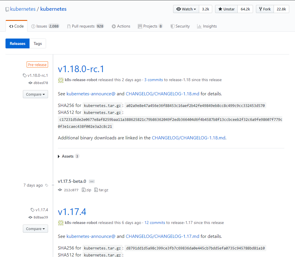Open k8s-release-robot profile in v1.18.0-rc.1 release

tap(81, 80)
